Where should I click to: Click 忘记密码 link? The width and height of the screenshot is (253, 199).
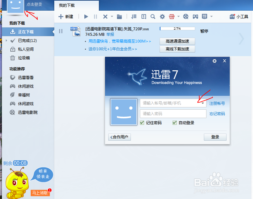[x=217, y=114]
